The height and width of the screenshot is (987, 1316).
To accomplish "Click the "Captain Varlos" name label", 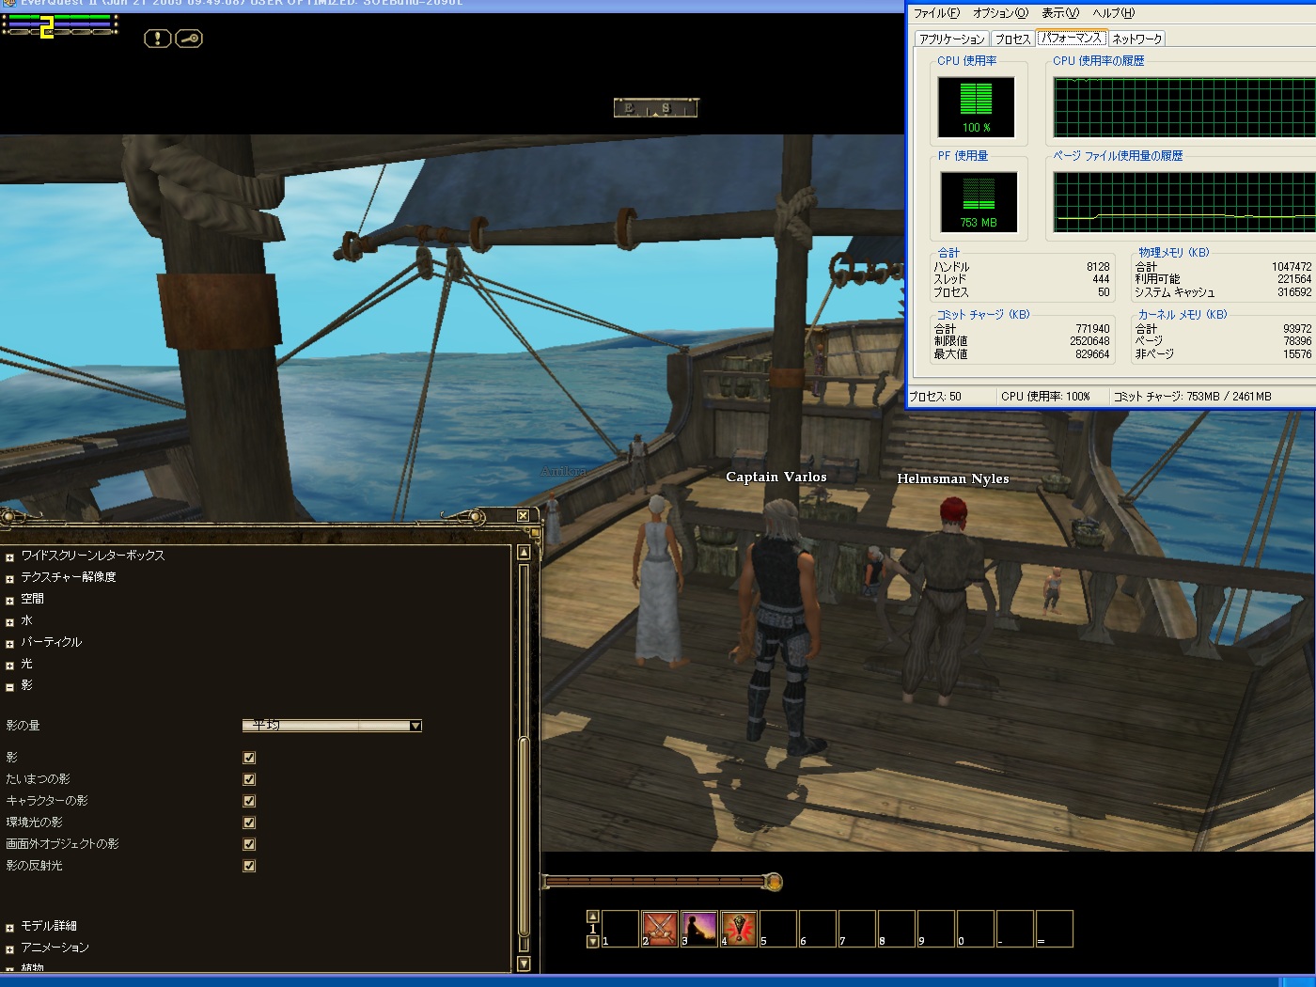I will pyautogui.click(x=776, y=478).
